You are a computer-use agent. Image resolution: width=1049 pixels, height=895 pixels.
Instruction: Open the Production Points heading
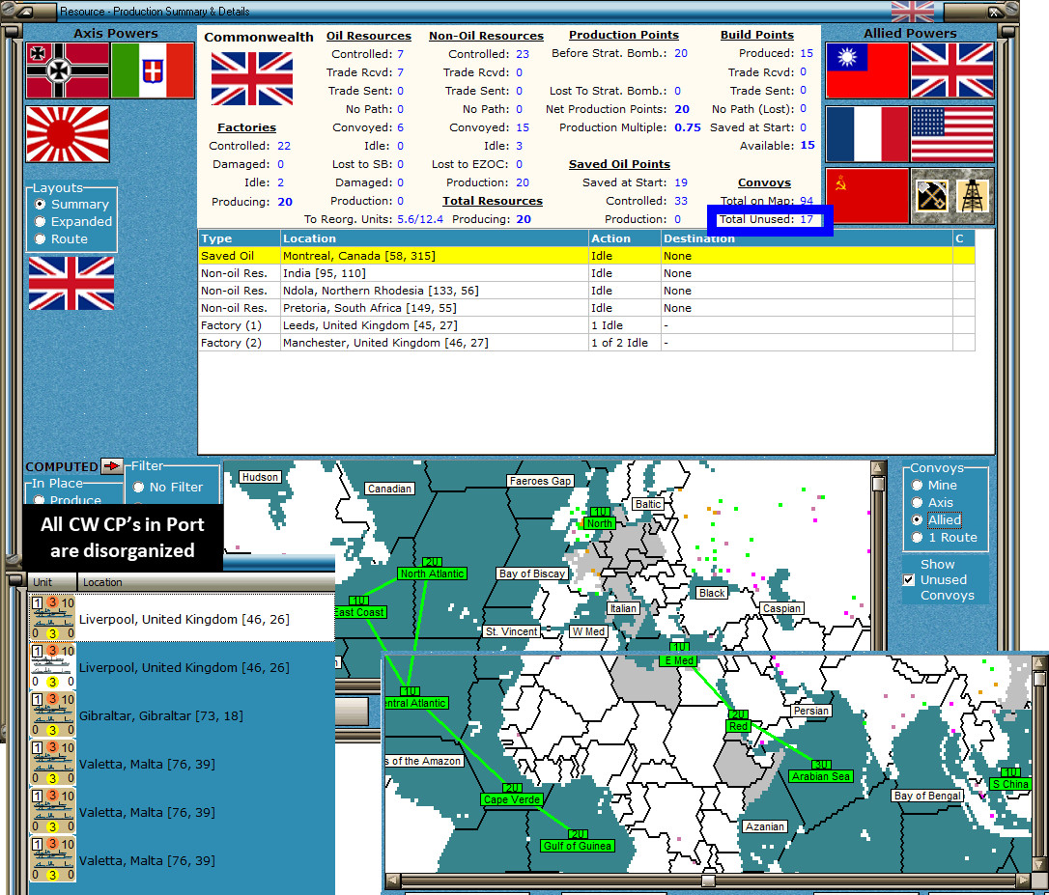(624, 35)
